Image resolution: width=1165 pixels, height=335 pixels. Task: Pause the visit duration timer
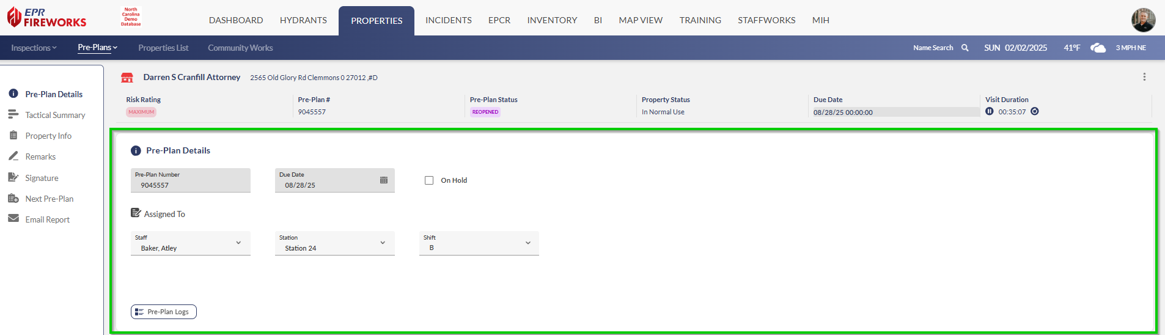(x=989, y=111)
